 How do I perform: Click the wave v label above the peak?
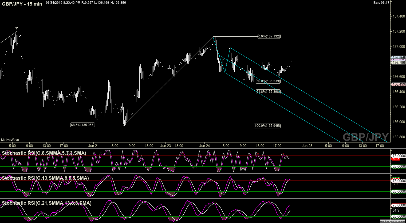pos(17,28)
